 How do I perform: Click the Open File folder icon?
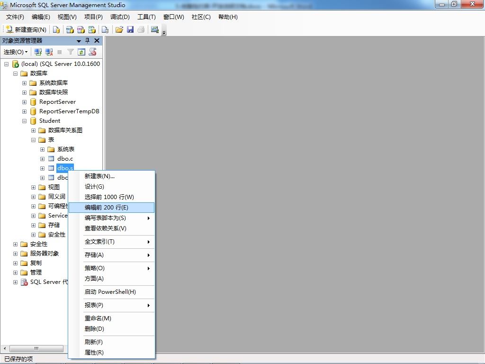pyautogui.click(x=119, y=29)
